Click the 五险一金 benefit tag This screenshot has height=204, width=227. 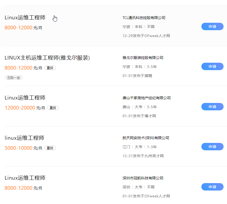[13, 78]
